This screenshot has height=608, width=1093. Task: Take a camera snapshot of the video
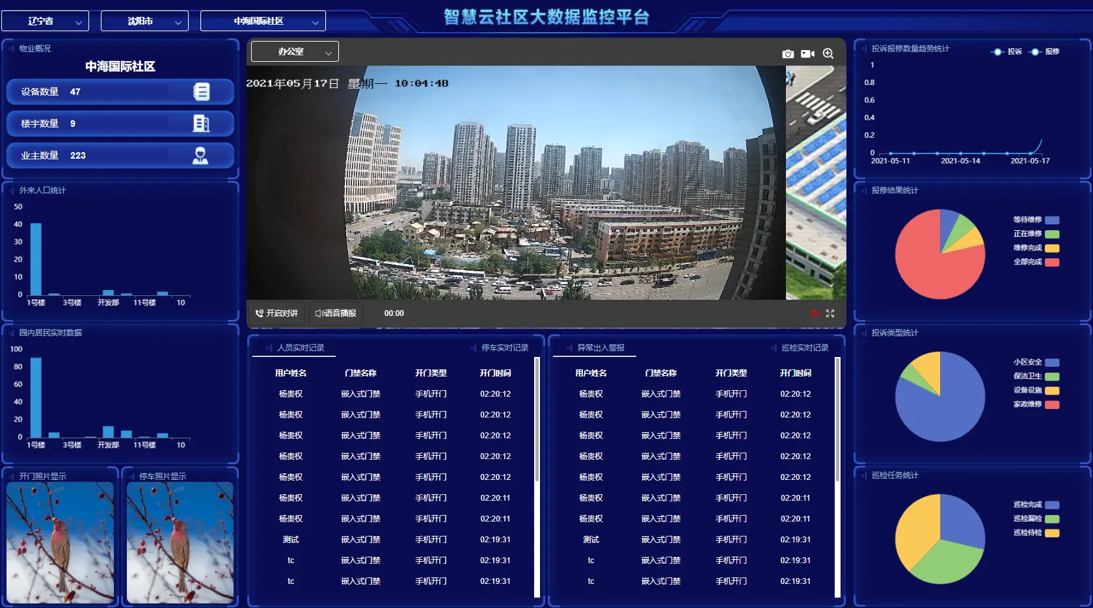pyautogui.click(x=788, y=54)
